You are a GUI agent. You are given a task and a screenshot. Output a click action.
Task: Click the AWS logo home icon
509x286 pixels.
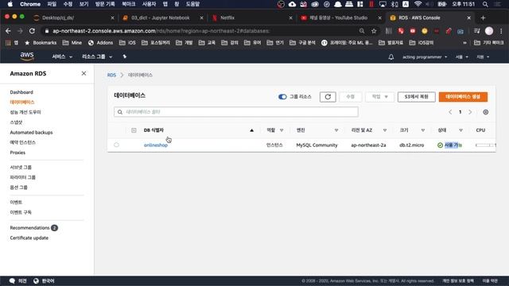tap(27, 56)
